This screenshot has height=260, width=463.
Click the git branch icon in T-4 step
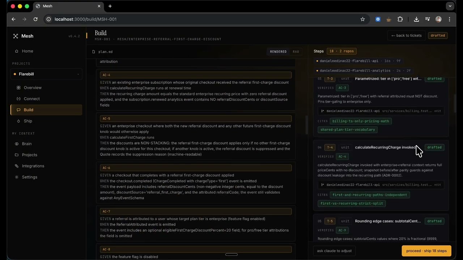[323, 185]
